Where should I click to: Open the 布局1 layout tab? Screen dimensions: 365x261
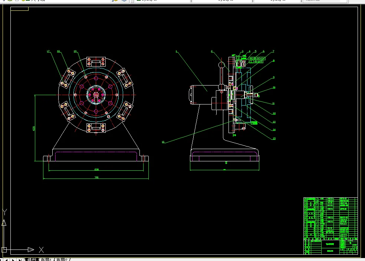point(46,260)
